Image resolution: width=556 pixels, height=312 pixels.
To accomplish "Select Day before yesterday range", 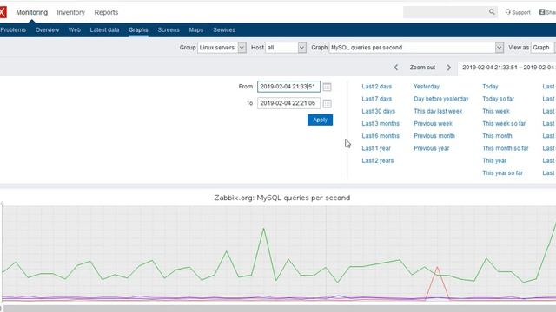I will [x=441, y=99].
